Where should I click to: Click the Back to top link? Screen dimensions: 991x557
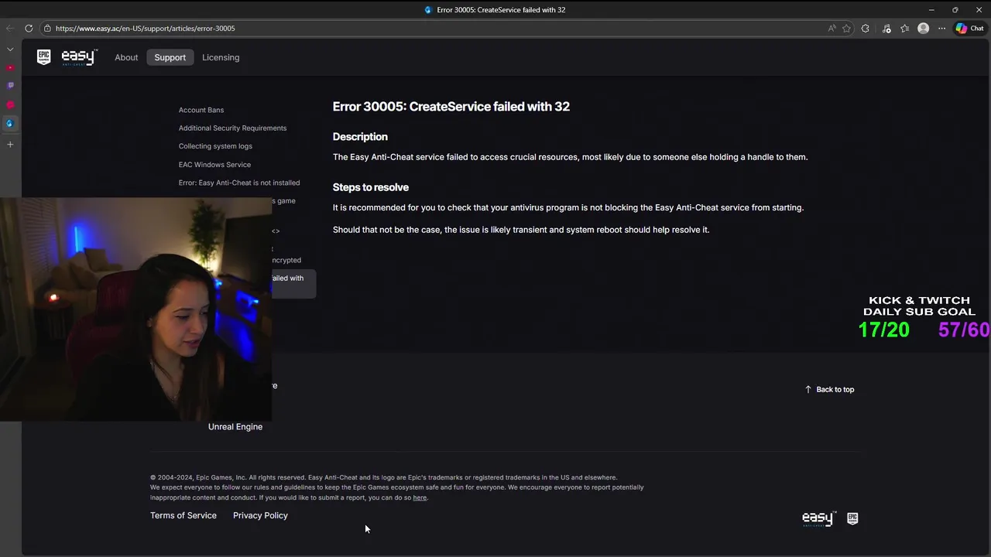coord(829,390)
